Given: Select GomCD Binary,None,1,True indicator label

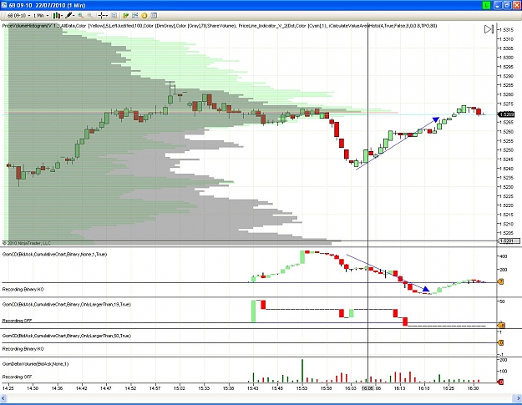Looking at the screenshot, I should (x=54, y=254).
